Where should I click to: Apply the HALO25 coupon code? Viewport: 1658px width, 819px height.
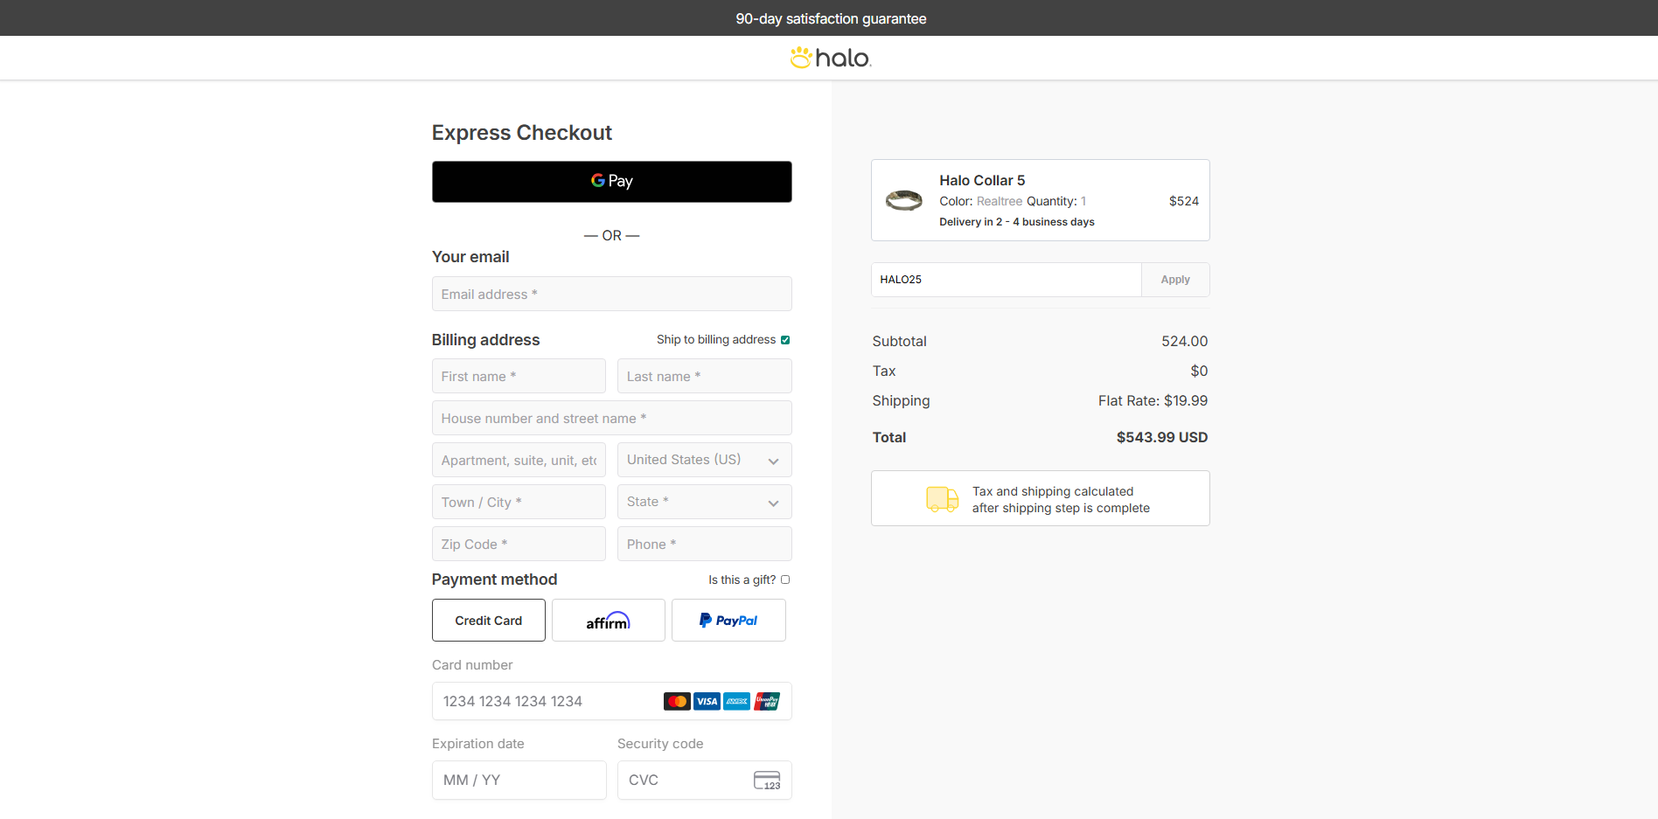(x=1175, y=280)
